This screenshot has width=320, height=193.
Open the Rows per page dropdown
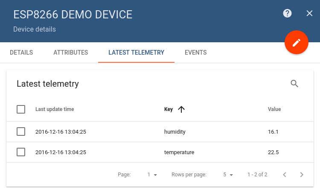click(228, 175)
